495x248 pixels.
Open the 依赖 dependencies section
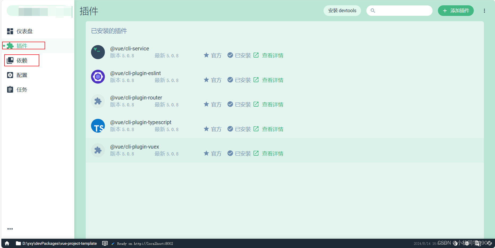tap(22, 60)
